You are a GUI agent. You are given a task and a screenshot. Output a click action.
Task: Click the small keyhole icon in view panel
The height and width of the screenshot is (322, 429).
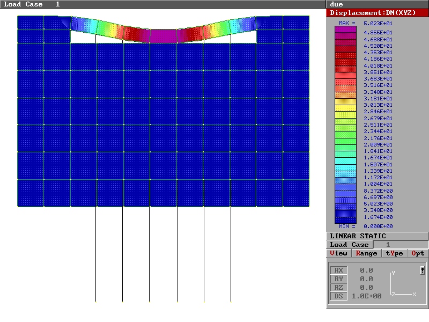(x=423, y=270)
